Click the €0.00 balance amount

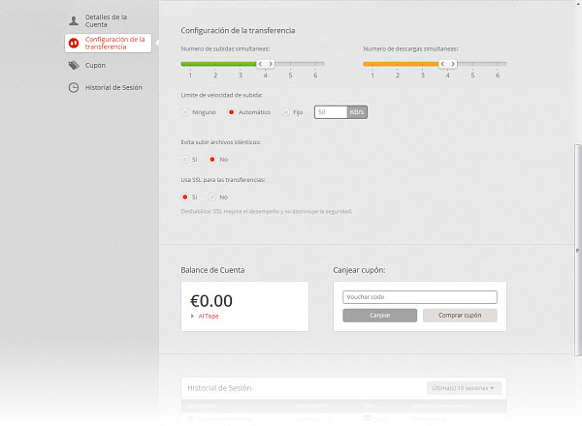[211, 301]
